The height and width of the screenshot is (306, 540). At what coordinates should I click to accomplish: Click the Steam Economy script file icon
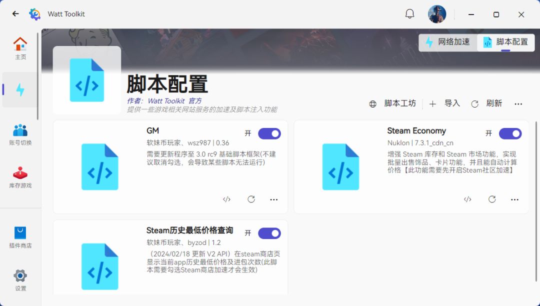(340, 167)
